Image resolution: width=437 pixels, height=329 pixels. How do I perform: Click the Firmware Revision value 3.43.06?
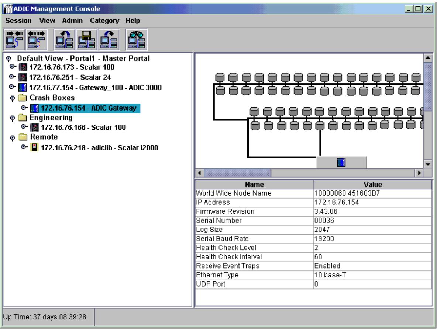click(x=326, y=211)
